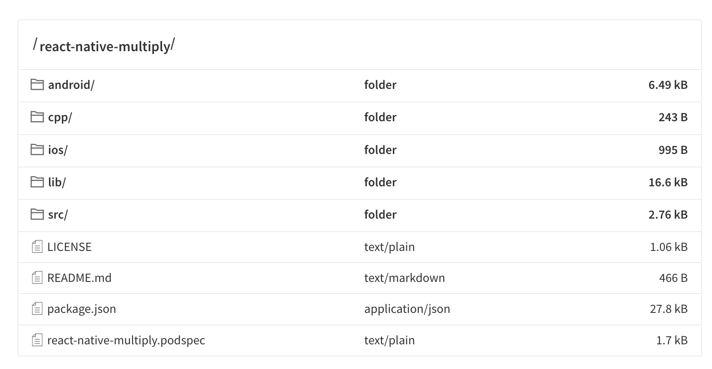Browse into the ios/ directory

coord(57,149)
